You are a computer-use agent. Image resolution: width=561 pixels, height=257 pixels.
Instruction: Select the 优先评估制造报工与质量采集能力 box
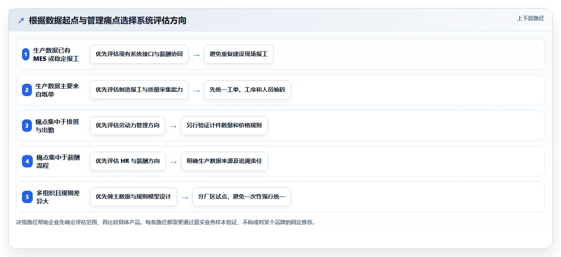click(x=139, y=90)
